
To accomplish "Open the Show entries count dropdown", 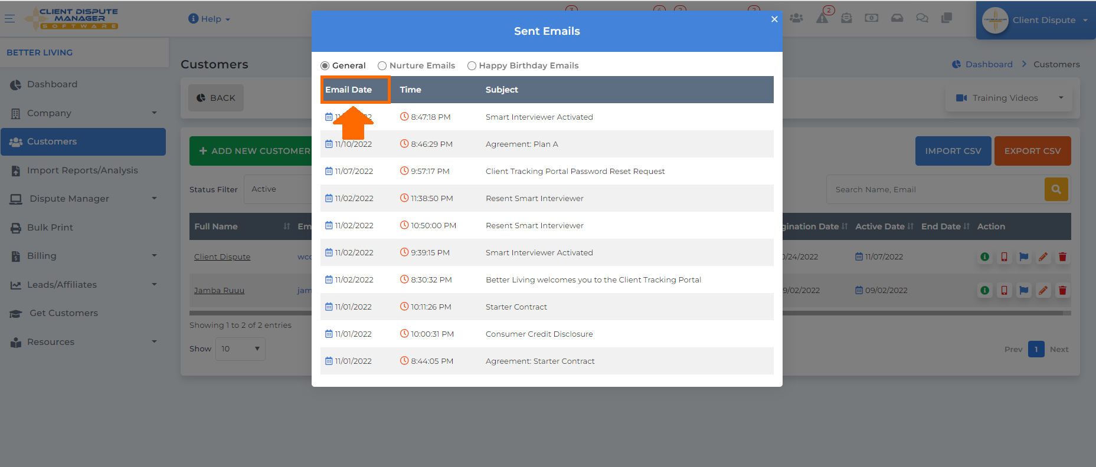I will 240,349.
